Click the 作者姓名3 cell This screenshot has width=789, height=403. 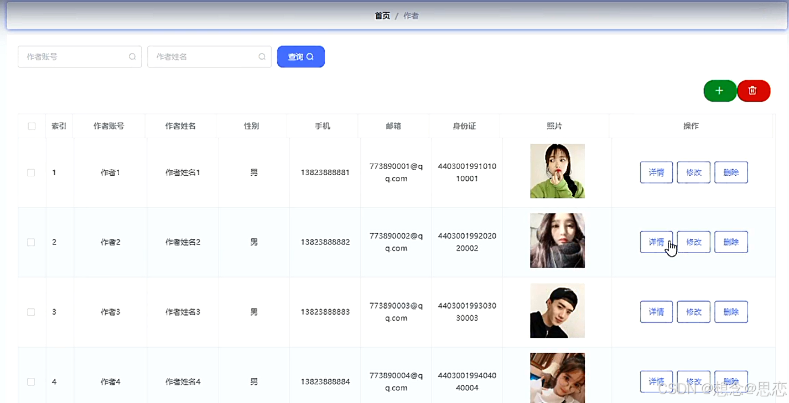(x=183, y=312)
